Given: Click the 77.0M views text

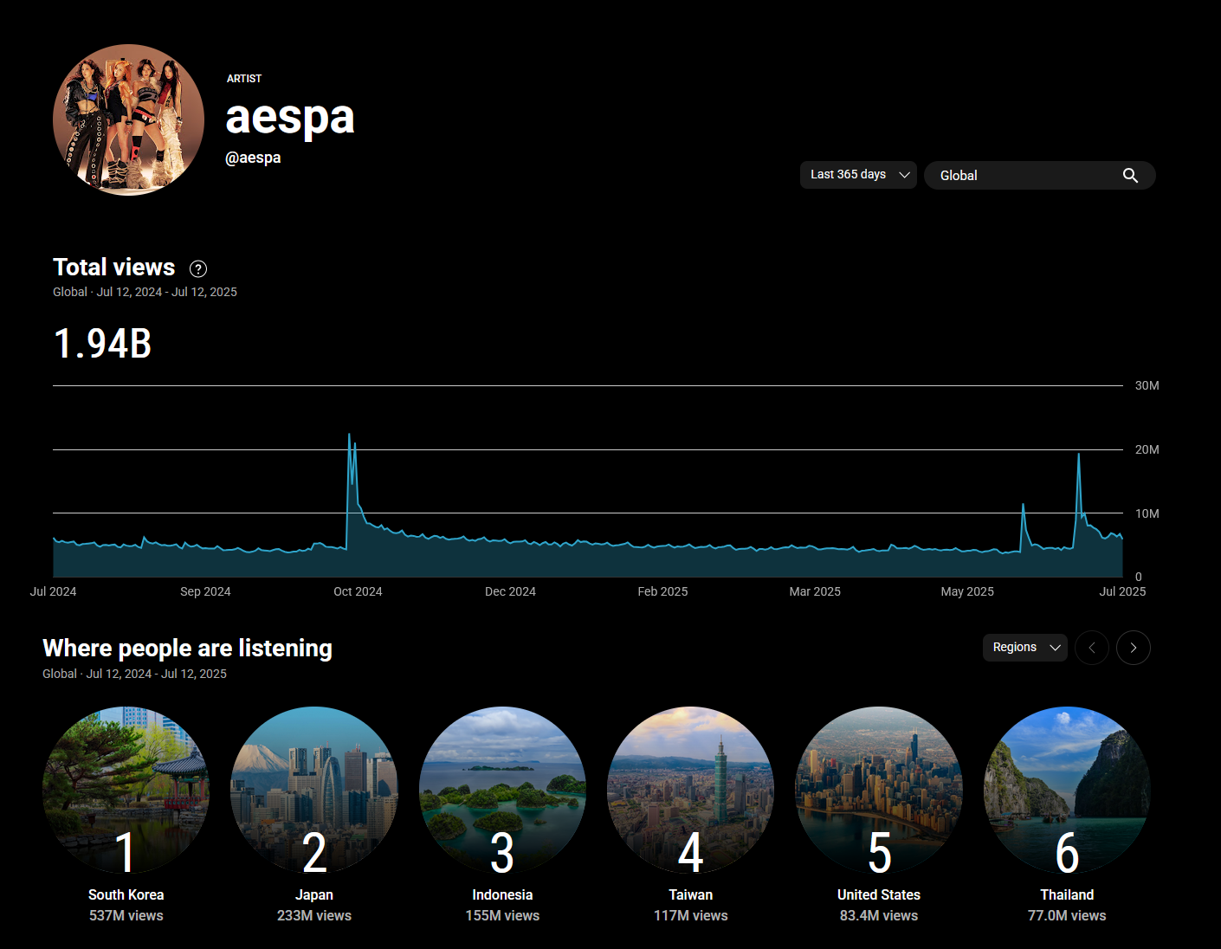Looking at the screenshot, I should click(1067, 916).
